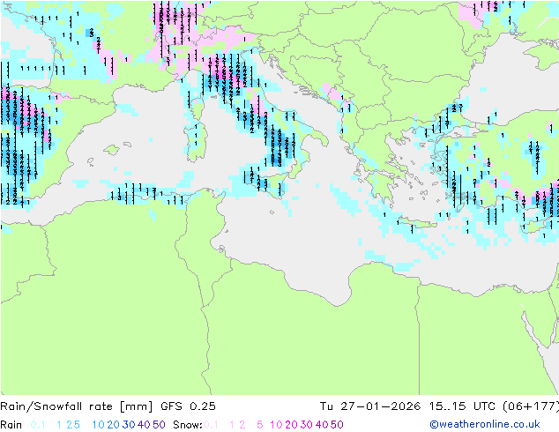The height and width of the screenshot is (432, 559).
Task: Click the 'Rain/Snowfall rate [mm]' title text
Action: (x=77, y=406)
